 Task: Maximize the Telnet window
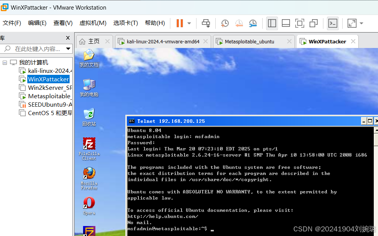[x=370, y=121]
